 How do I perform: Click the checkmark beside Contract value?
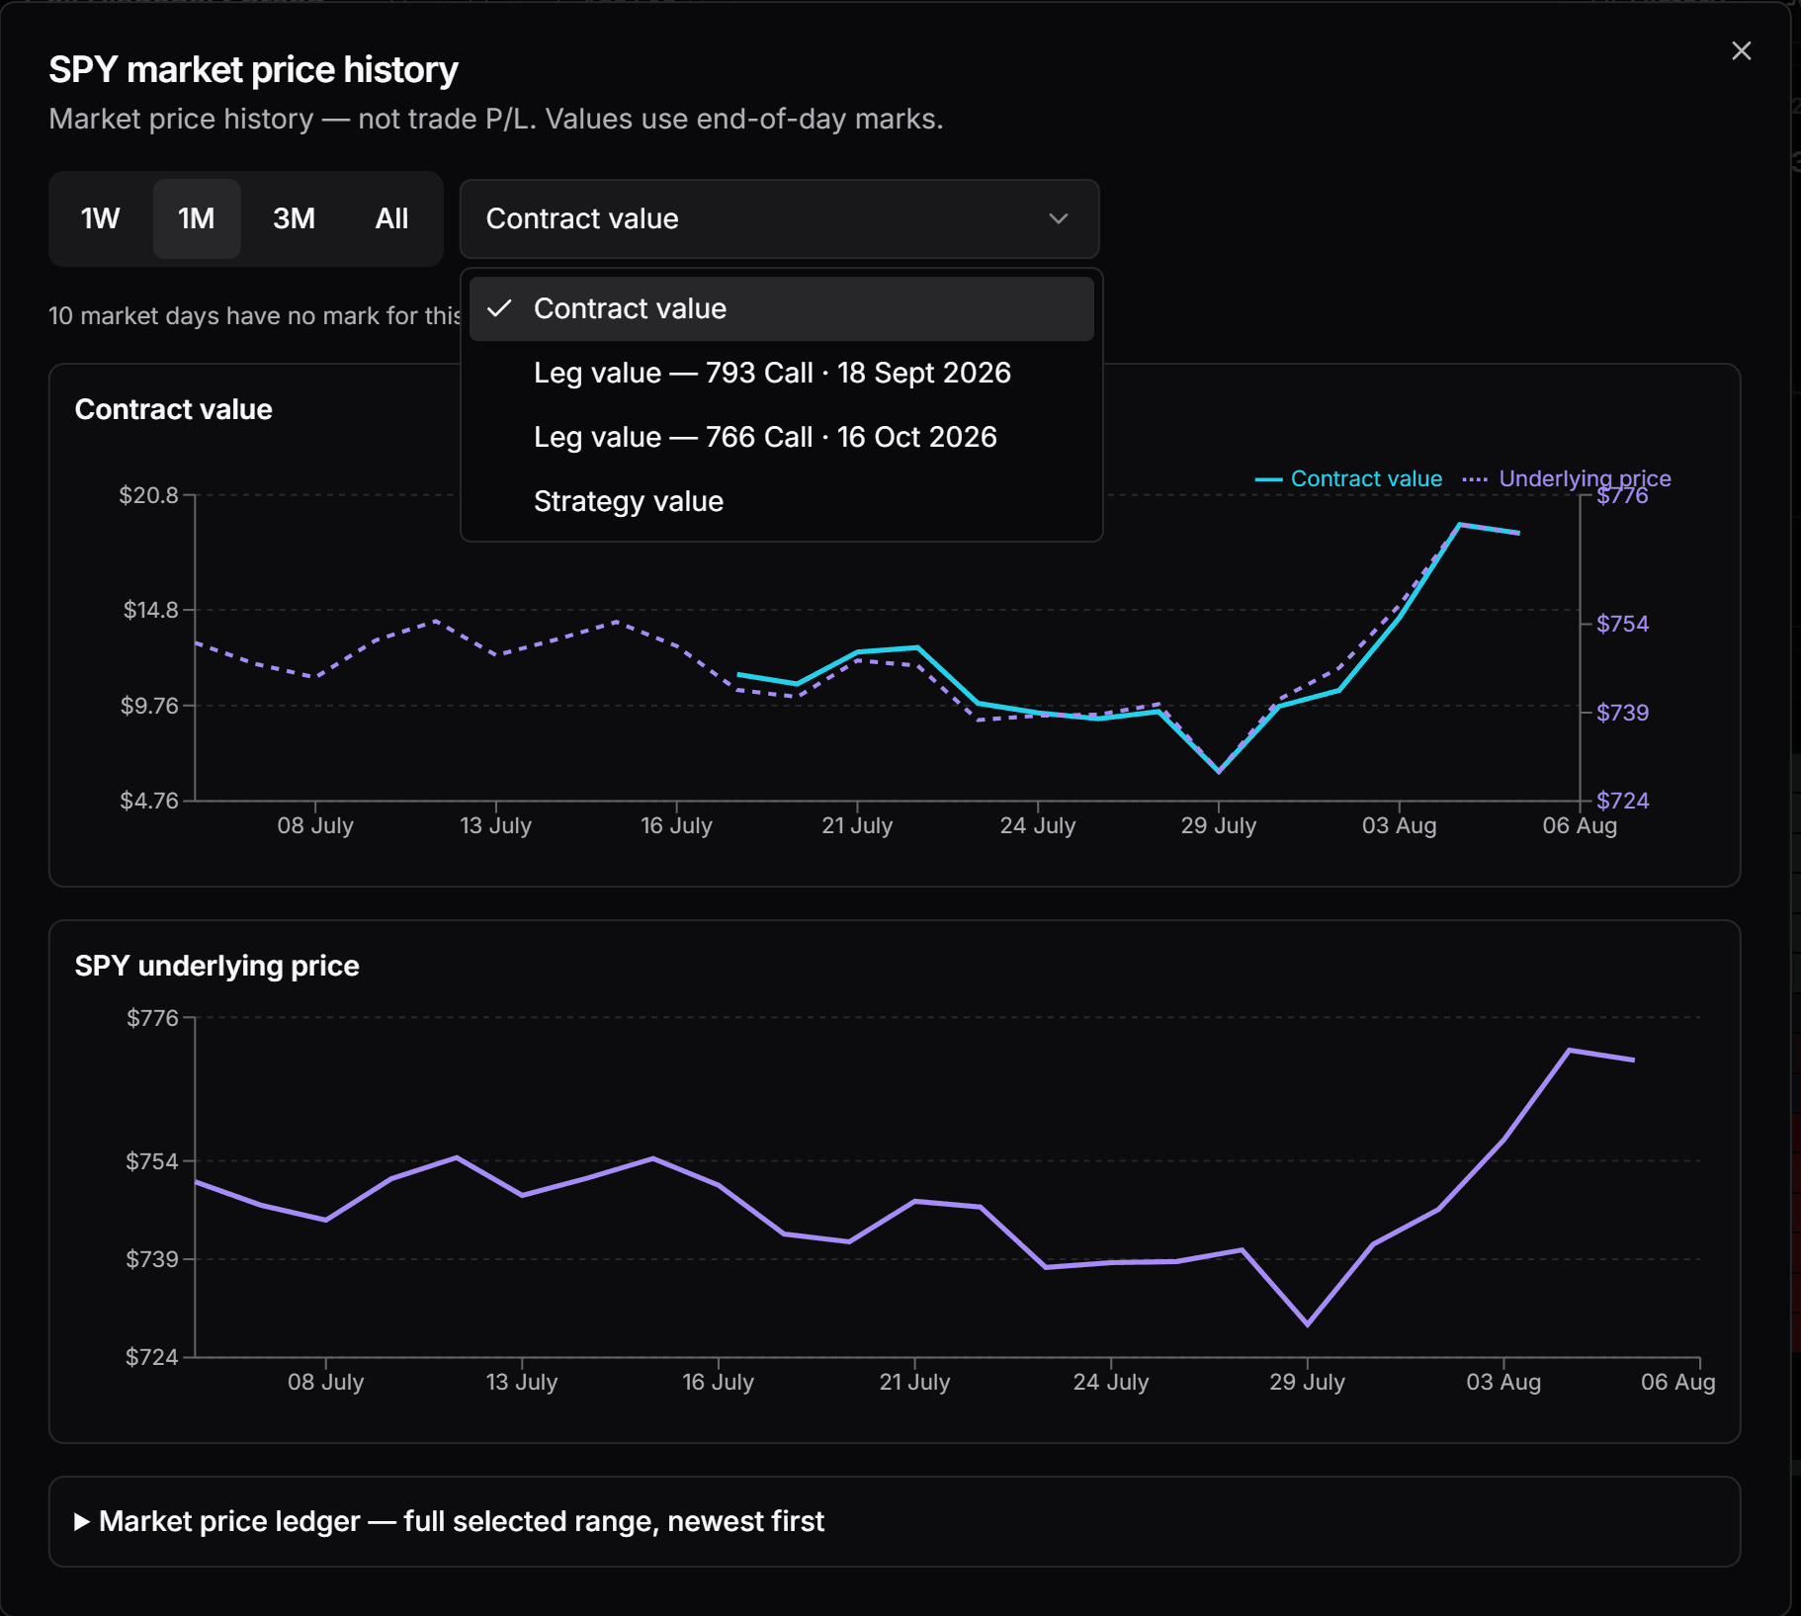[x=500, y=308]
